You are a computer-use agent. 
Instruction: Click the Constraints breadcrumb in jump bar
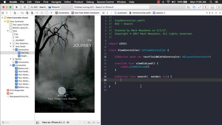pos(62,13)
